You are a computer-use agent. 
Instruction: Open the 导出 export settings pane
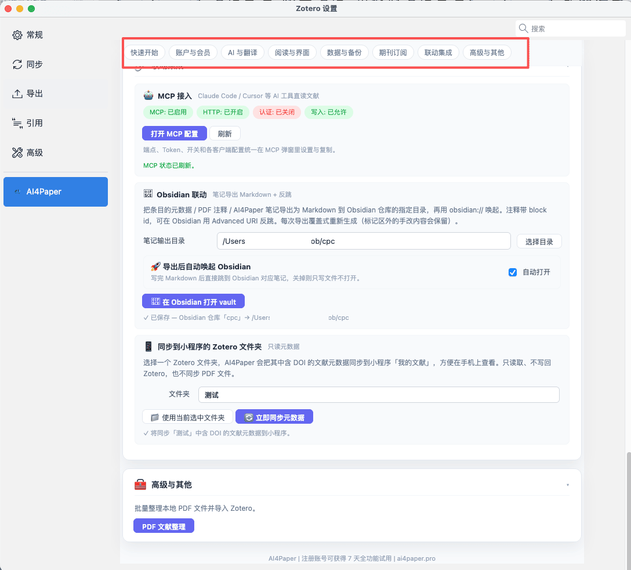[x=56, y=94]
